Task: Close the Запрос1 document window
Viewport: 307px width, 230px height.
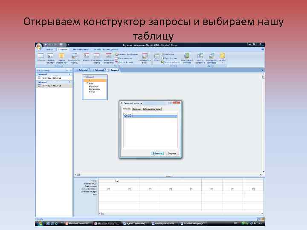Action: click(263, 70)
